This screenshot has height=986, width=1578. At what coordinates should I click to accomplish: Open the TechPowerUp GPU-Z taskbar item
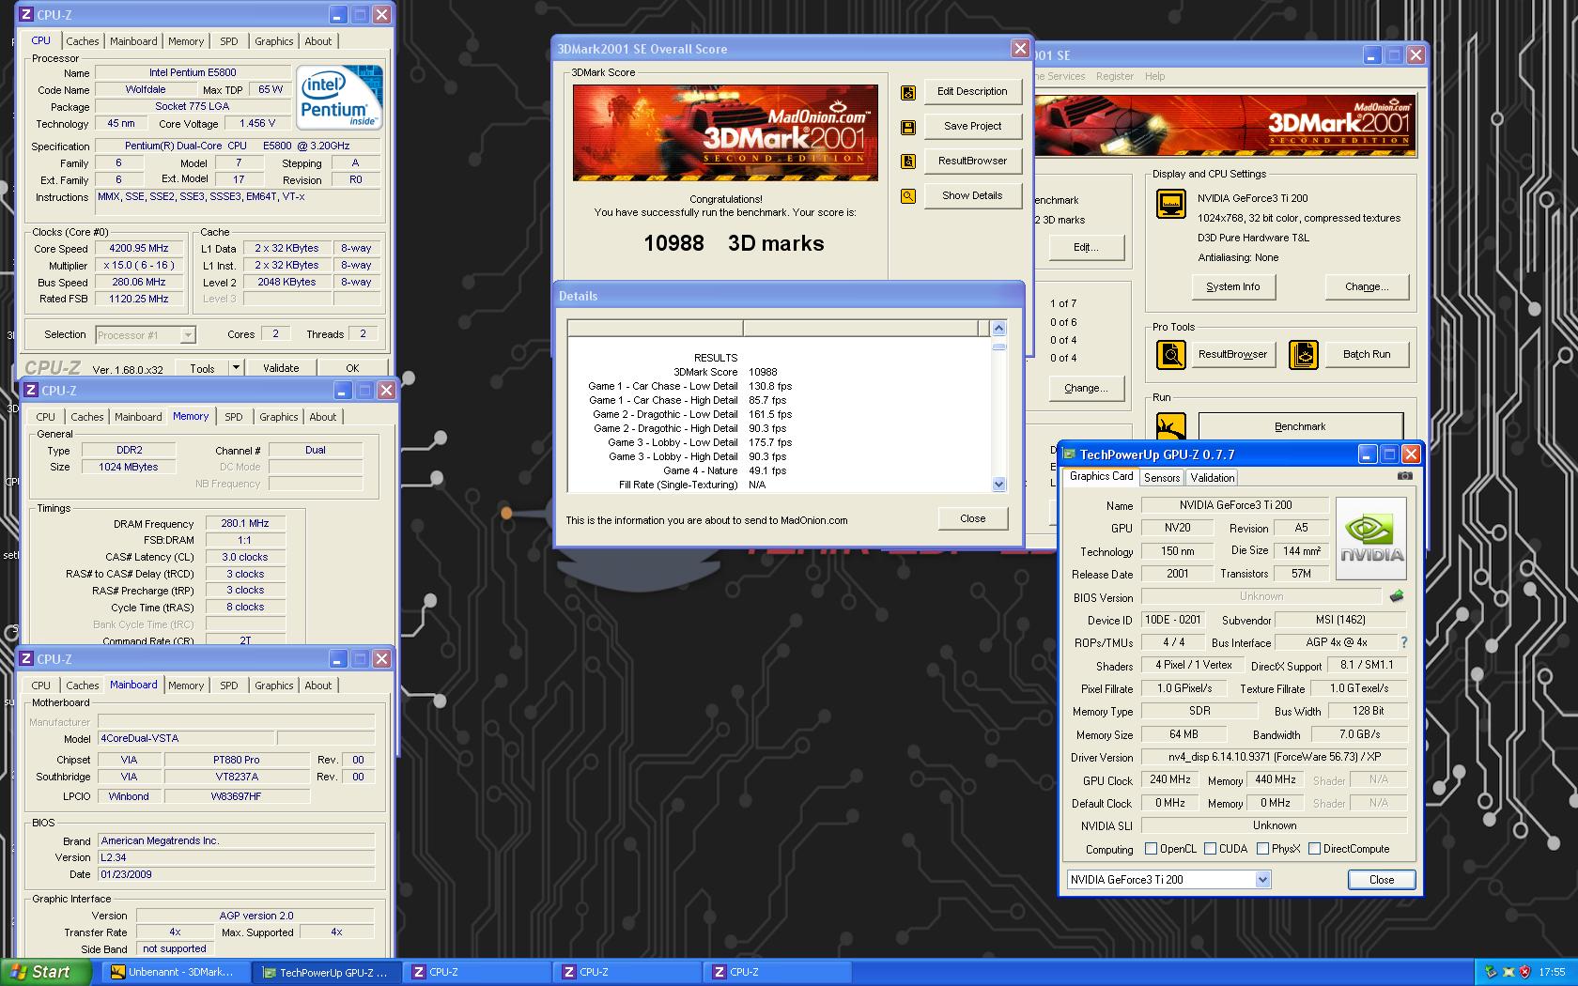tap(326, 972)
